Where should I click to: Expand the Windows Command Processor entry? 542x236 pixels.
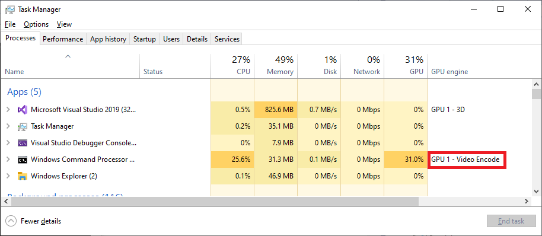point(8,160)
